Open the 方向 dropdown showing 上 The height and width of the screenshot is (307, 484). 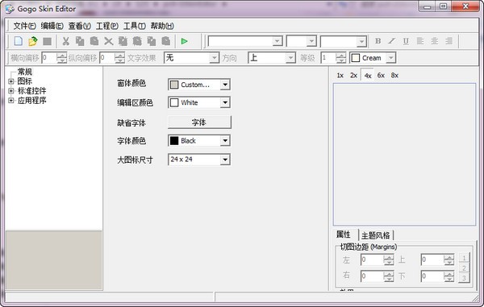[x=290, y=58]
